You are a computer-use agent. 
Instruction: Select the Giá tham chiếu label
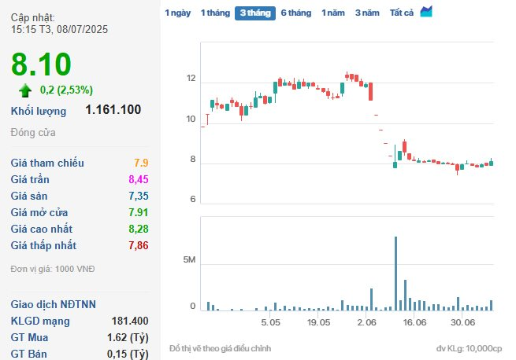click(47, 163)
